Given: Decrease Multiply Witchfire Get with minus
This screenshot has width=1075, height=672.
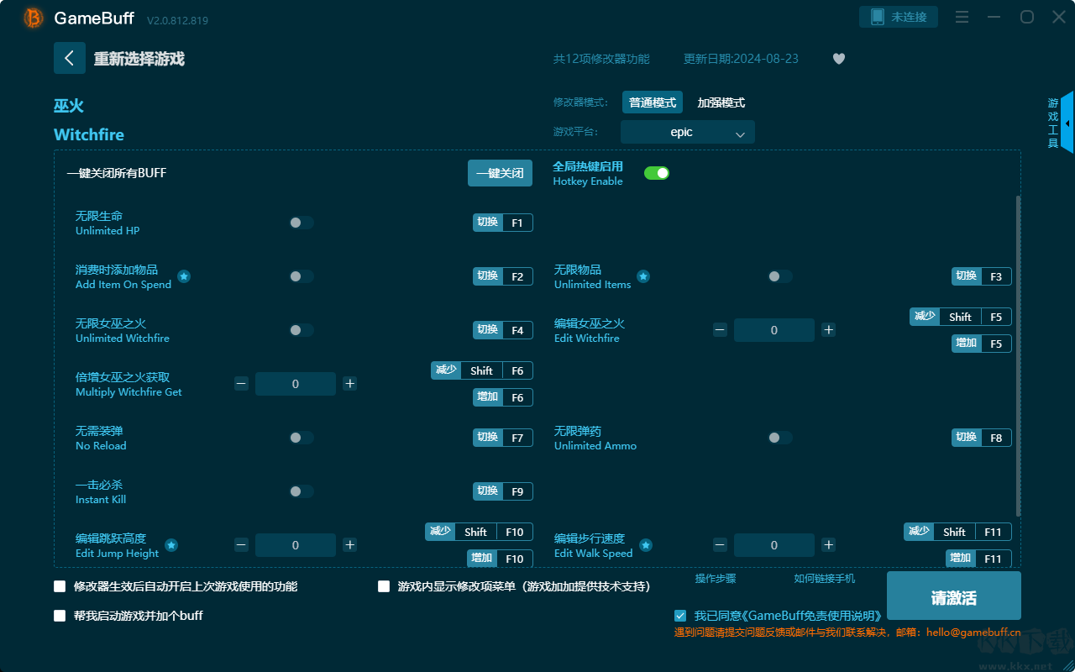Looking at the screenshot, I should coord(241,384).
